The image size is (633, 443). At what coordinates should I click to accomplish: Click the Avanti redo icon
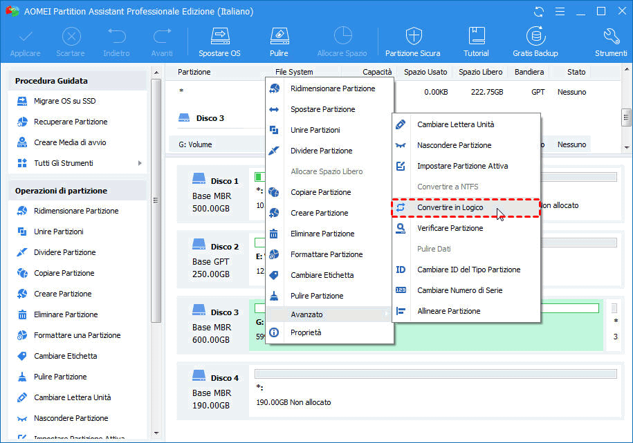[163, 37]
